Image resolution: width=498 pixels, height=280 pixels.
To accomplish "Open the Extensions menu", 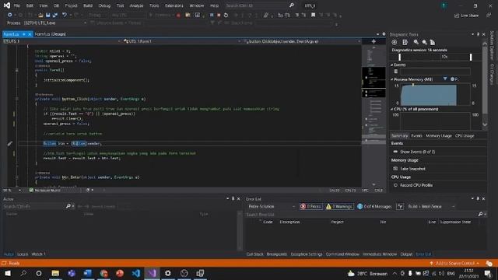I will click(174, 5).
